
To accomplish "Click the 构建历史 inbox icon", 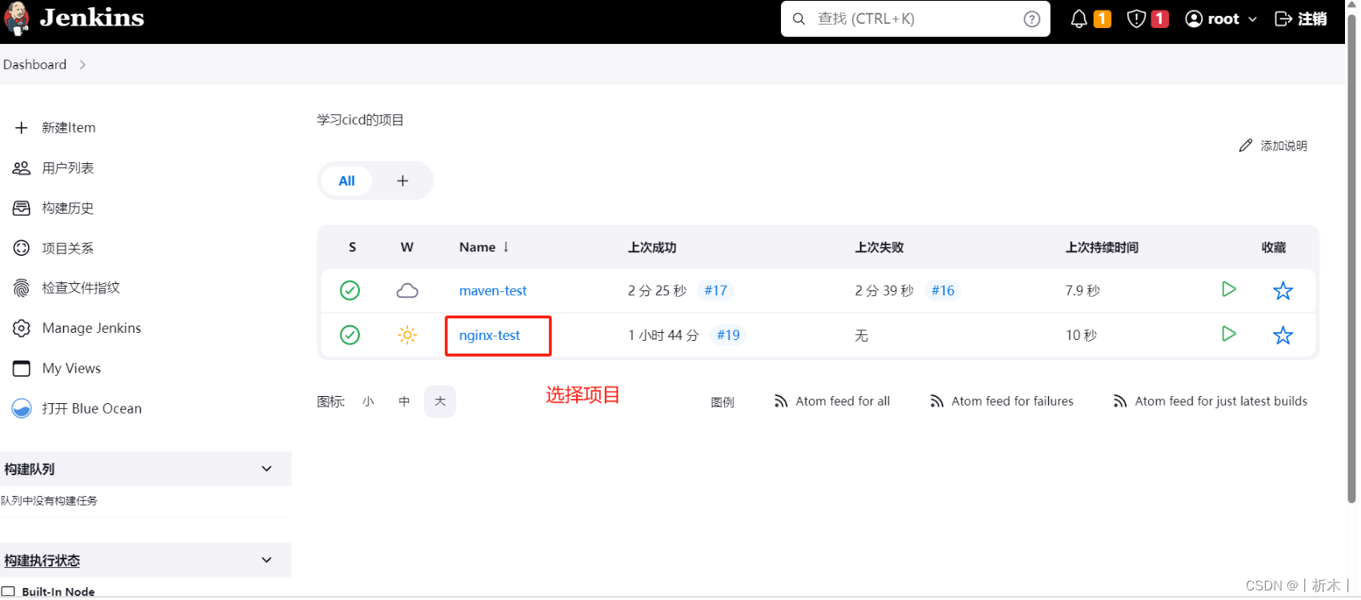I will [22, 208].
